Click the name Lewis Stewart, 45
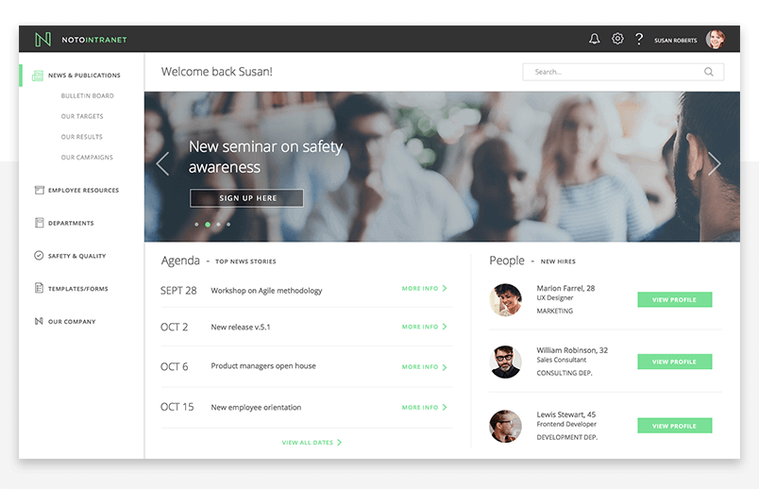 coord(565,414)
